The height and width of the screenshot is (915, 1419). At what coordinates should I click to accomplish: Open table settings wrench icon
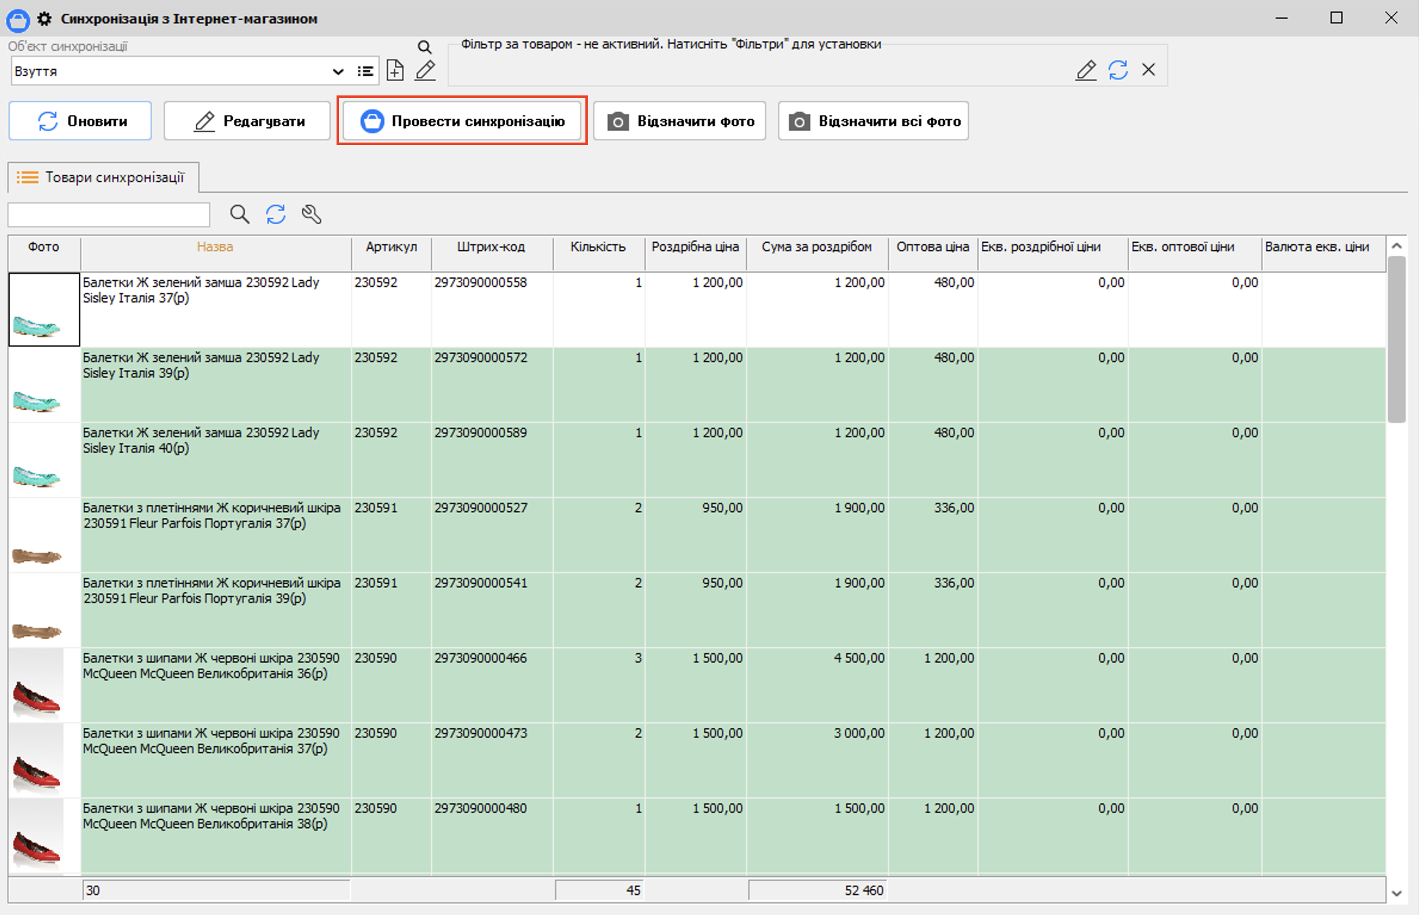click(x=311, y=214)
